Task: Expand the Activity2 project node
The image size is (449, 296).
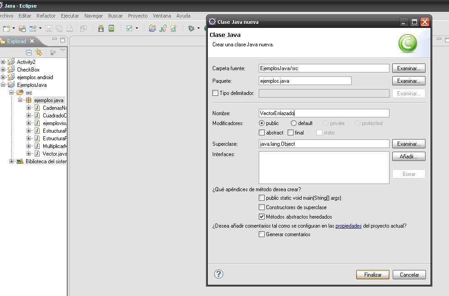Action: point(3,62)
